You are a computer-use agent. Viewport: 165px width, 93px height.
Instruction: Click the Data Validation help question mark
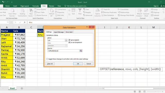coord(87,27)
